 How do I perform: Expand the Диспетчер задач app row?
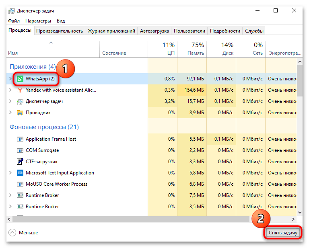click(x=10, y=101)
